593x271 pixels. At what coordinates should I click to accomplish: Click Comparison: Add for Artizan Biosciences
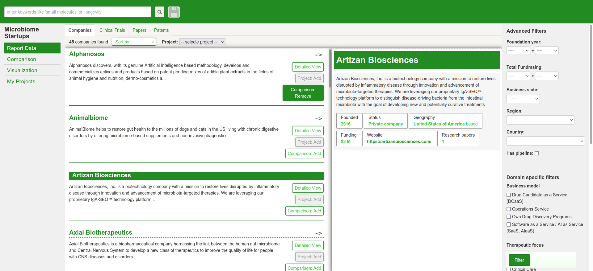pos(305,211)
